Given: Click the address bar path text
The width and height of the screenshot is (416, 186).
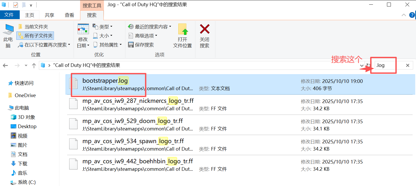Looking at the screenshot, I should coord(87,65).
